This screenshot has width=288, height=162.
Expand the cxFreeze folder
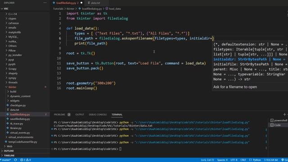pyautogui.click(x=13, y=23)
